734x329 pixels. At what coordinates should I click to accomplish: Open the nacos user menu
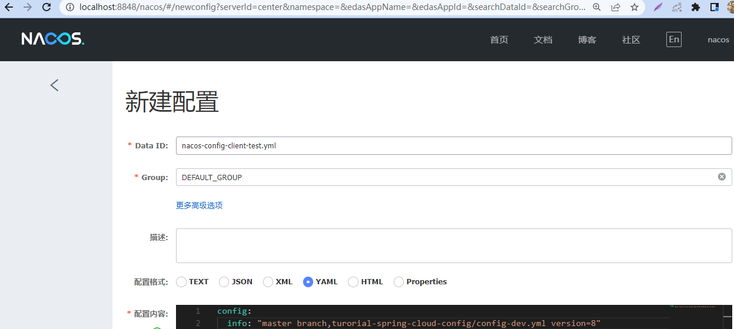point(718,39)
